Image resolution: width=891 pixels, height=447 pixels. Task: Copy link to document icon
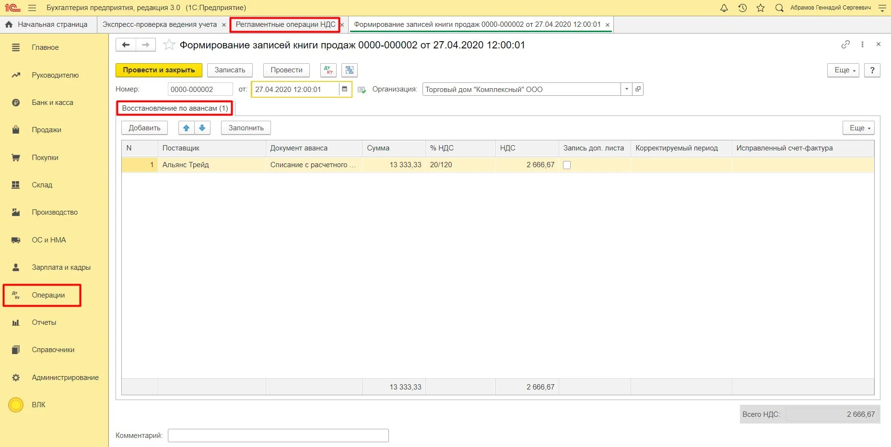tap(845, 44)
